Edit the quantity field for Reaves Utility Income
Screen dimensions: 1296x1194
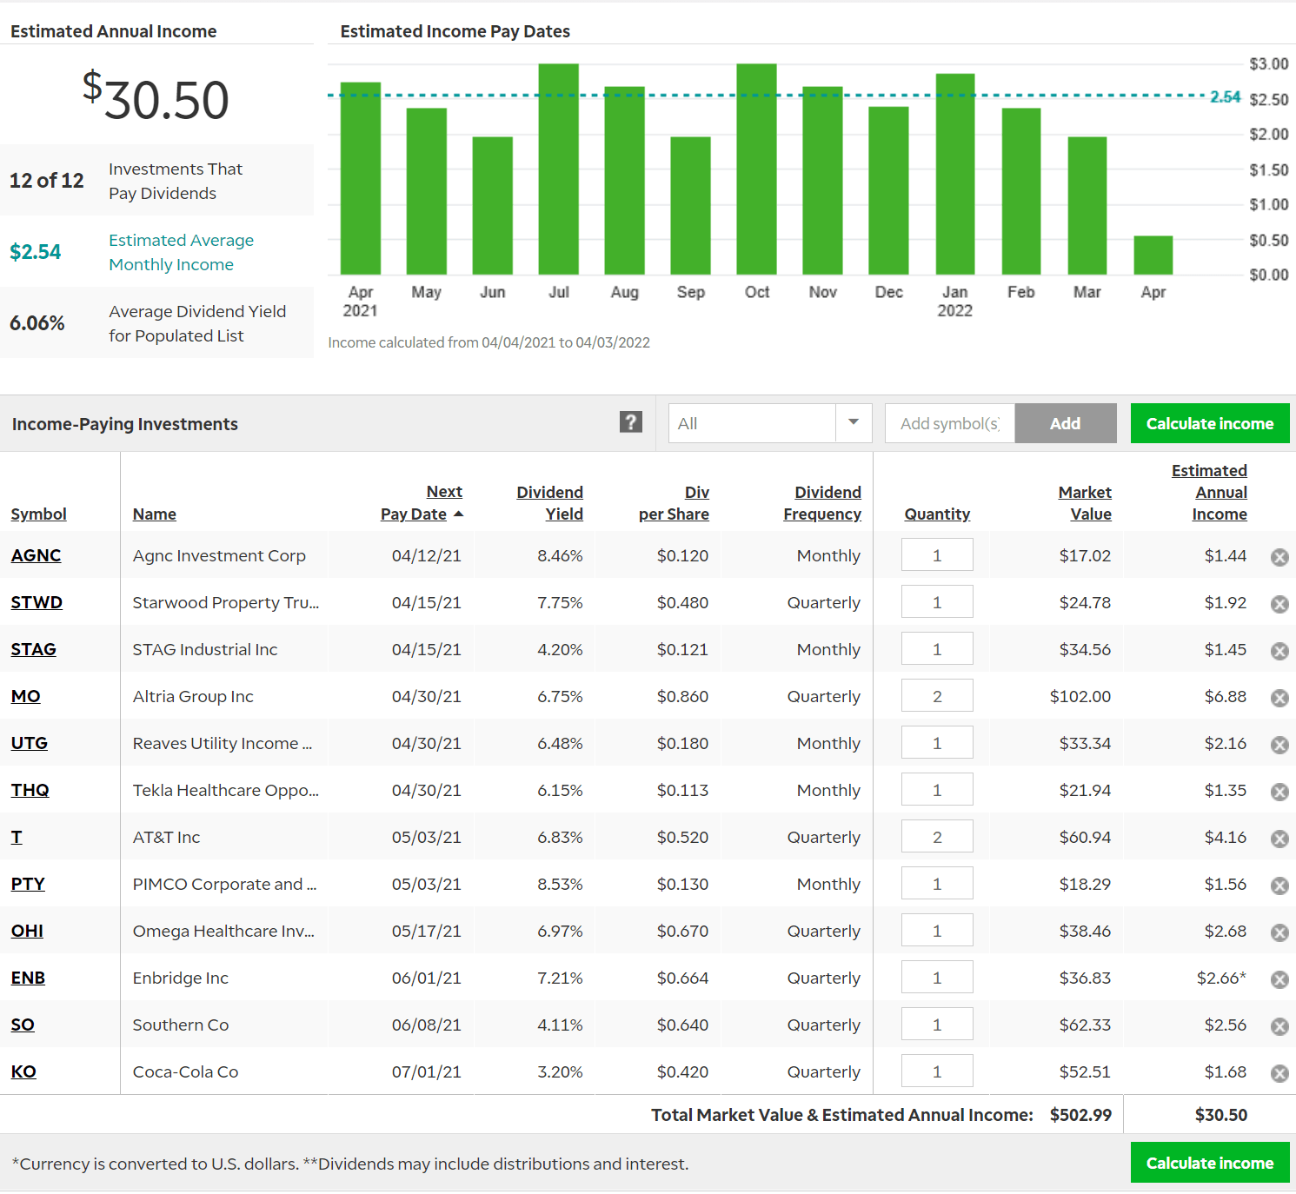click(937, 743)
